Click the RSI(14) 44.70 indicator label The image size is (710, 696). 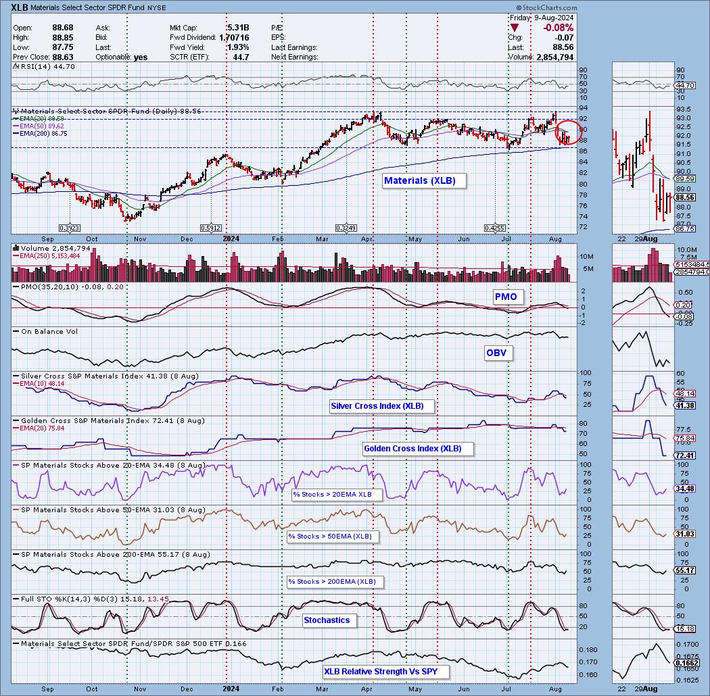[45, 66]
